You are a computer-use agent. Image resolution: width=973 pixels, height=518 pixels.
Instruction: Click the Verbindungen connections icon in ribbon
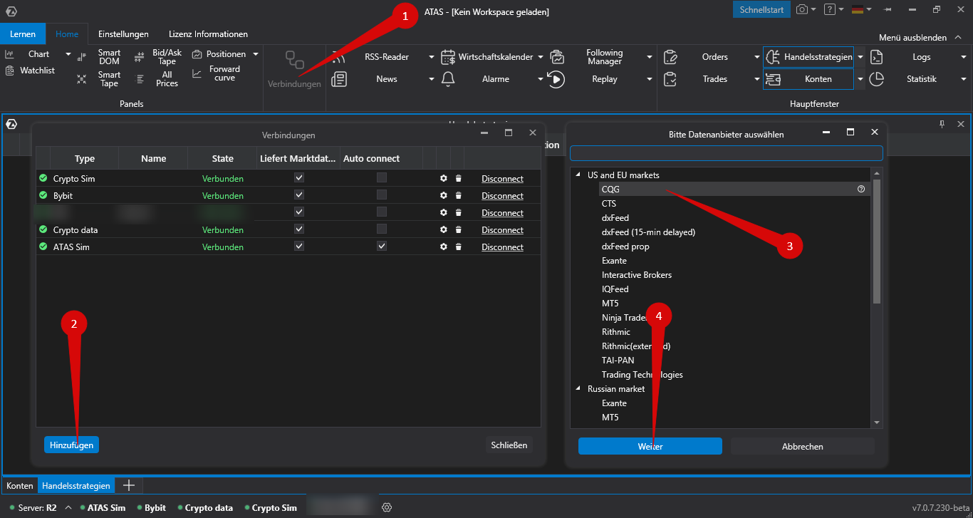pyautogui.click(x=294, y=60)
